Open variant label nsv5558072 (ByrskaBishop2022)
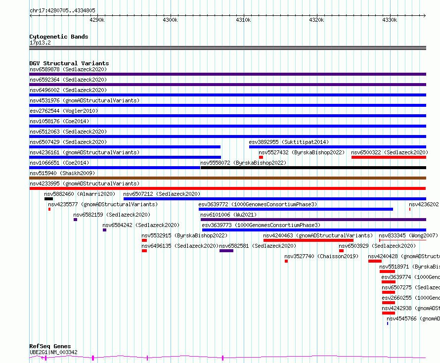The image size is (440, 363). (243, 163)
